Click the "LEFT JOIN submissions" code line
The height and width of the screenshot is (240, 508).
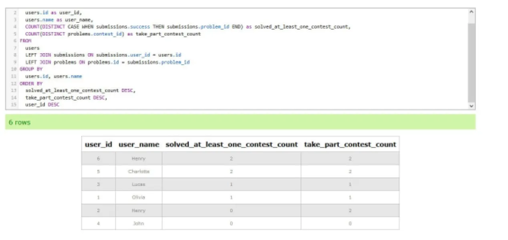point(103,55)
